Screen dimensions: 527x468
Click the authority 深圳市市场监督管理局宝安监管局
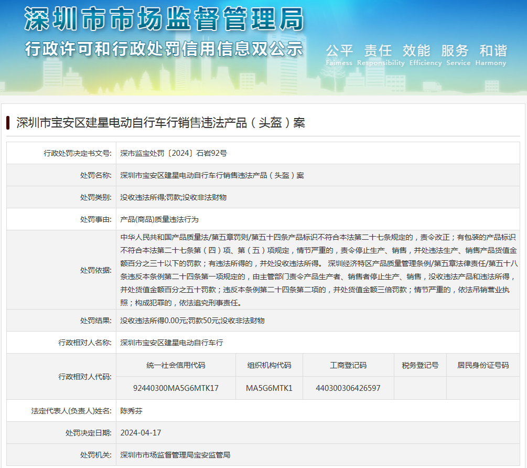(176, 455)
